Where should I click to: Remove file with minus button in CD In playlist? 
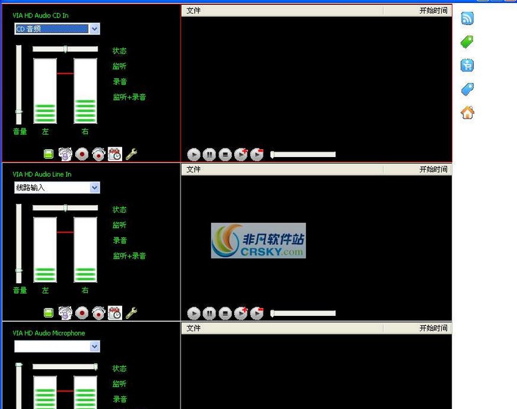point(257,154)
